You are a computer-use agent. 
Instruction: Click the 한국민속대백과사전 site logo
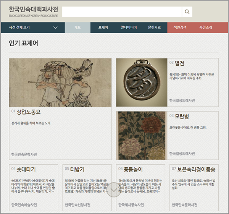(x=33, y=10)
